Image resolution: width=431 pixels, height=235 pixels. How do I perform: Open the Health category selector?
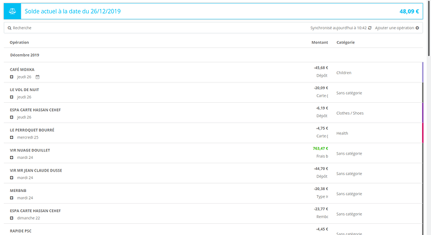click(342, 133)
